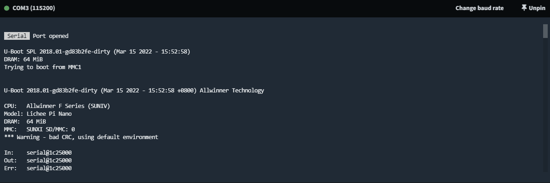Click the DRAM line below the Model line

coord(25,122)
